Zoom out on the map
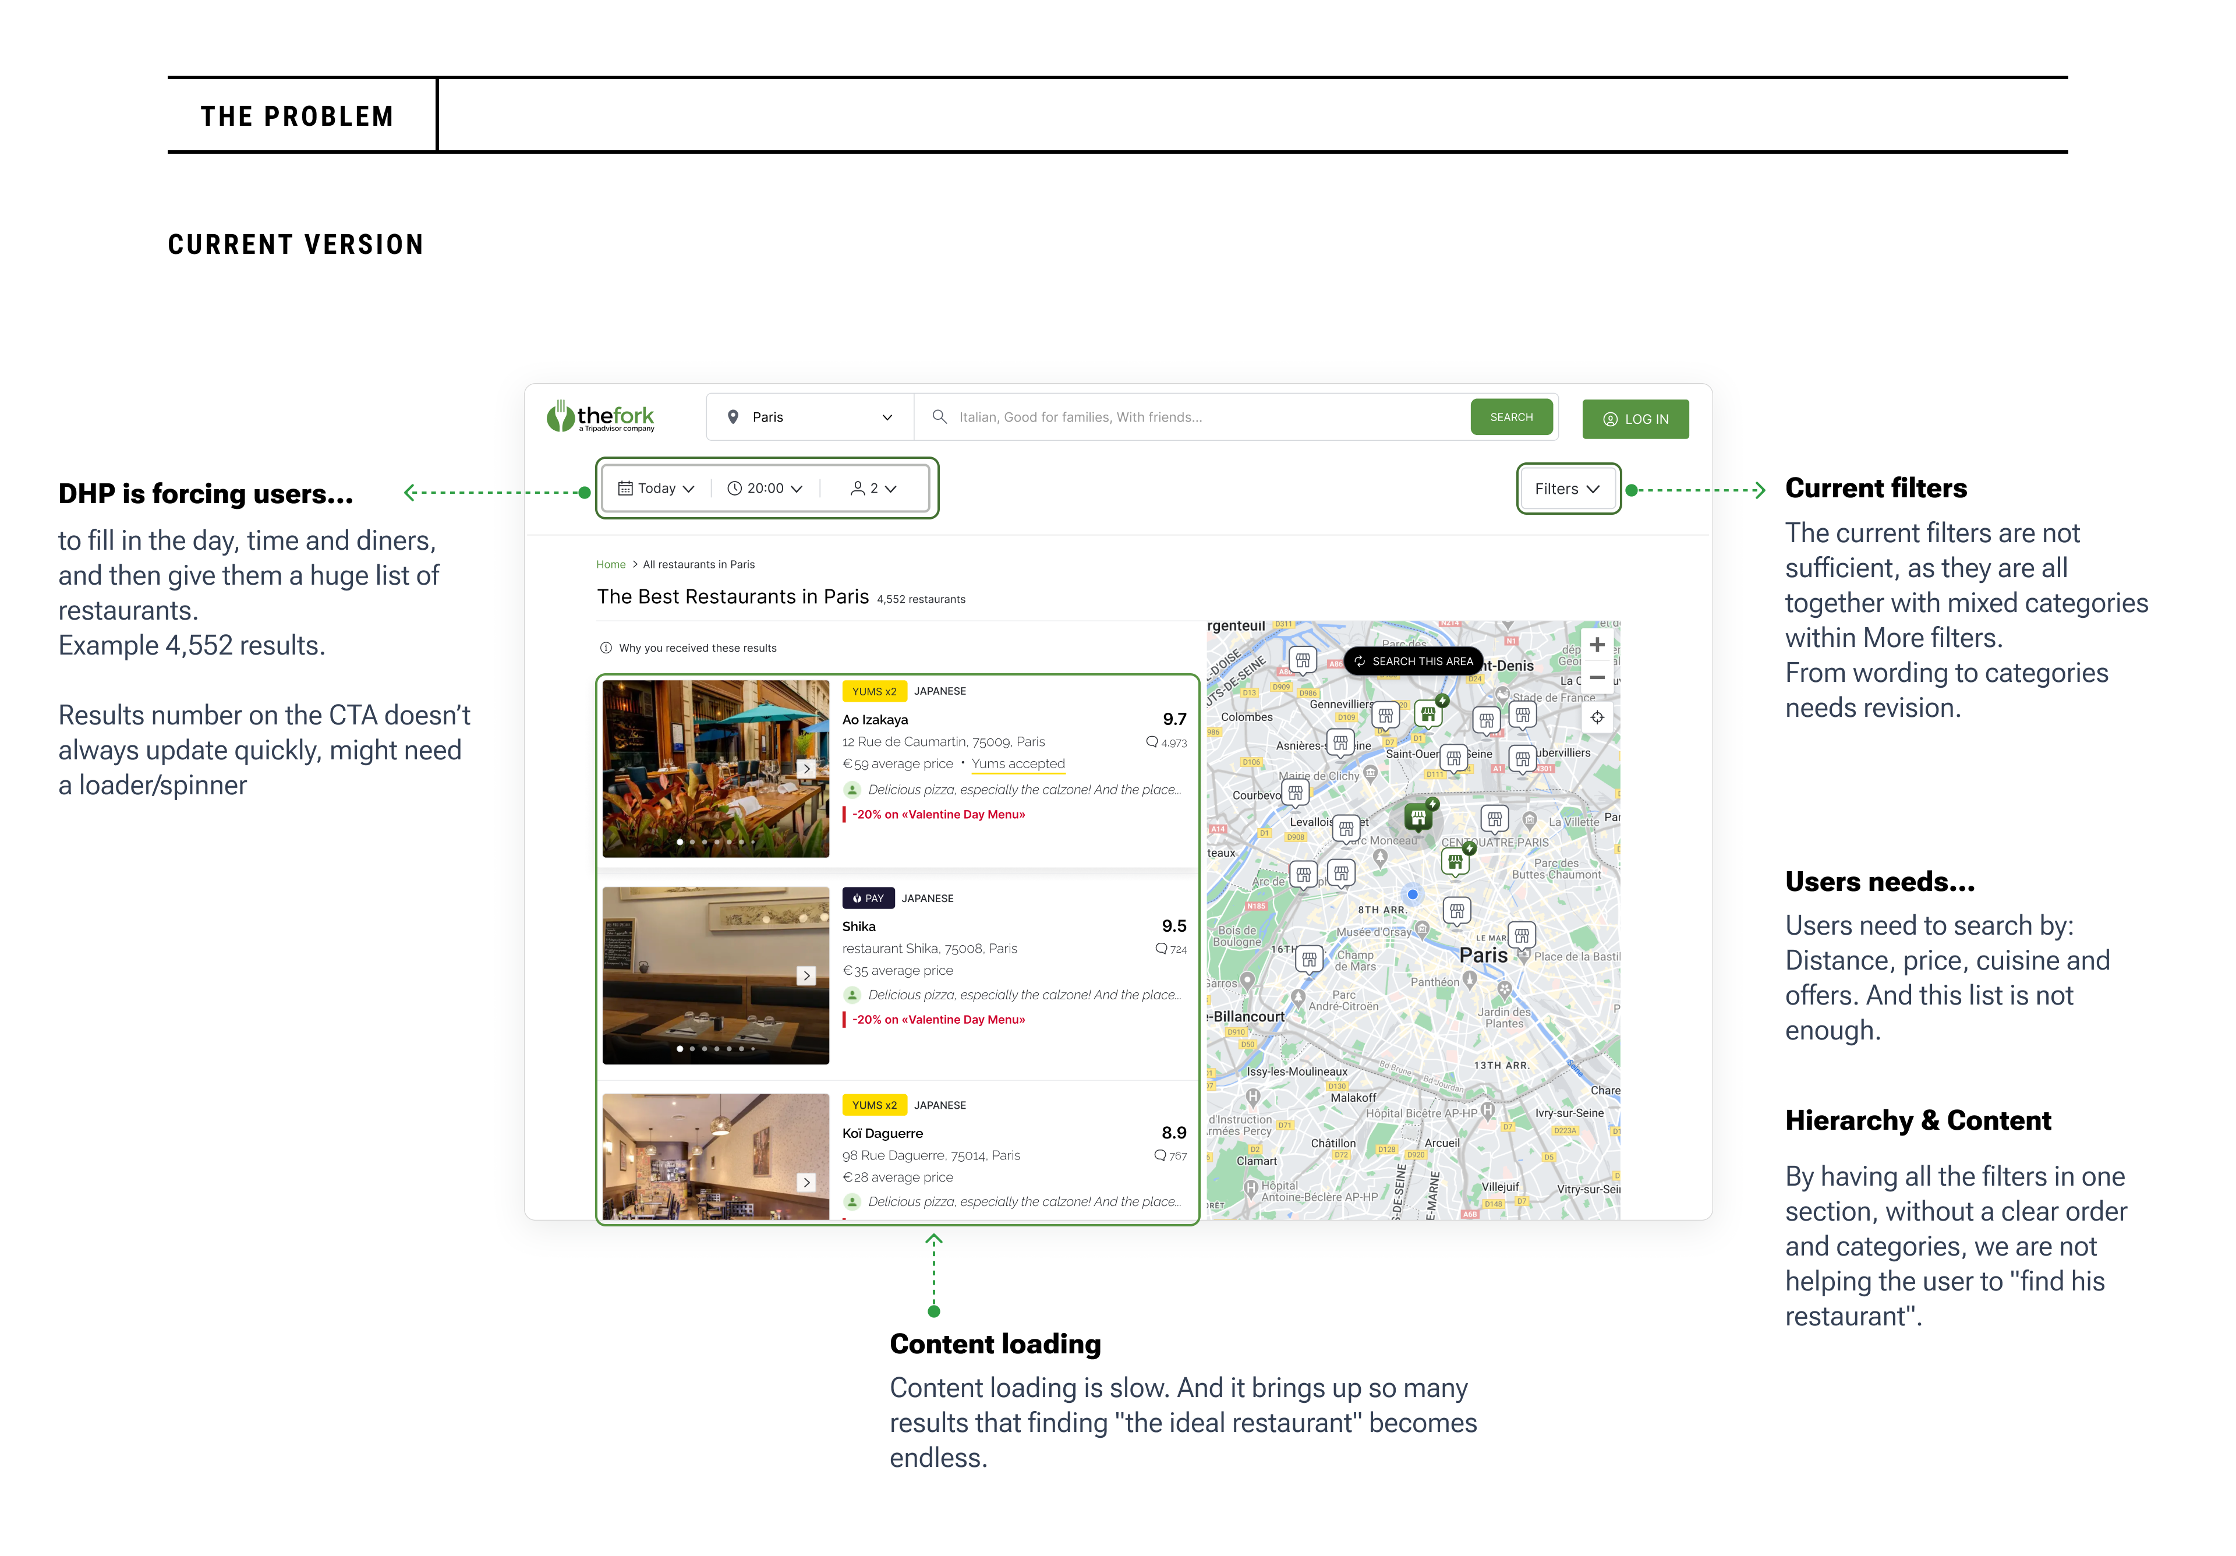 [1597, 678]
